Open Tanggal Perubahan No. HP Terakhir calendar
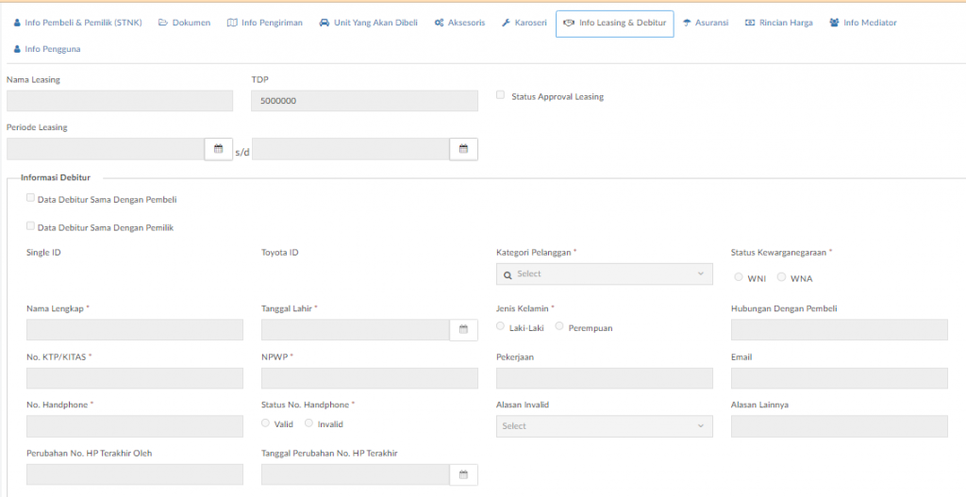 pyautogui.click(x=464, y=474)
